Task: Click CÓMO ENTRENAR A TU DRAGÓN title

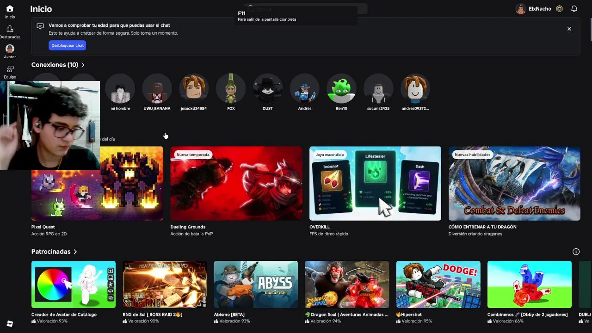Action: [x=482, y=227]
